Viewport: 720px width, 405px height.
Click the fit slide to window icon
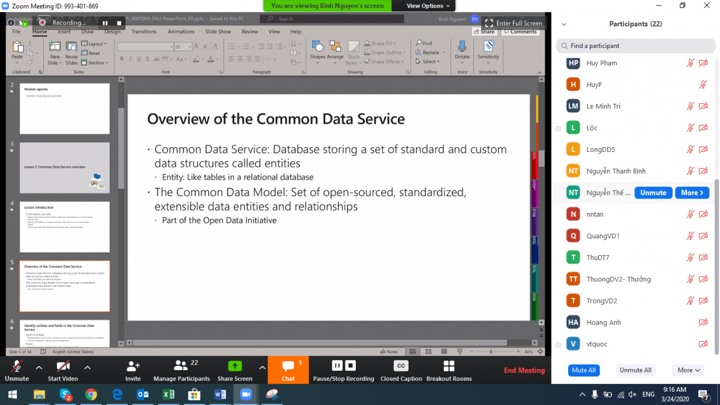539,352
